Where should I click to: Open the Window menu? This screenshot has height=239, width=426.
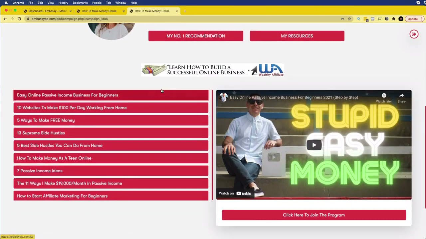point(120,3)
